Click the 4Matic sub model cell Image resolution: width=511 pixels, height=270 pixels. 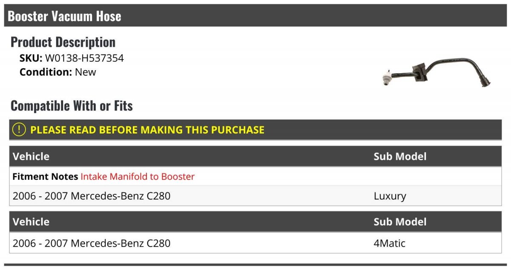(x=390, y=243)
